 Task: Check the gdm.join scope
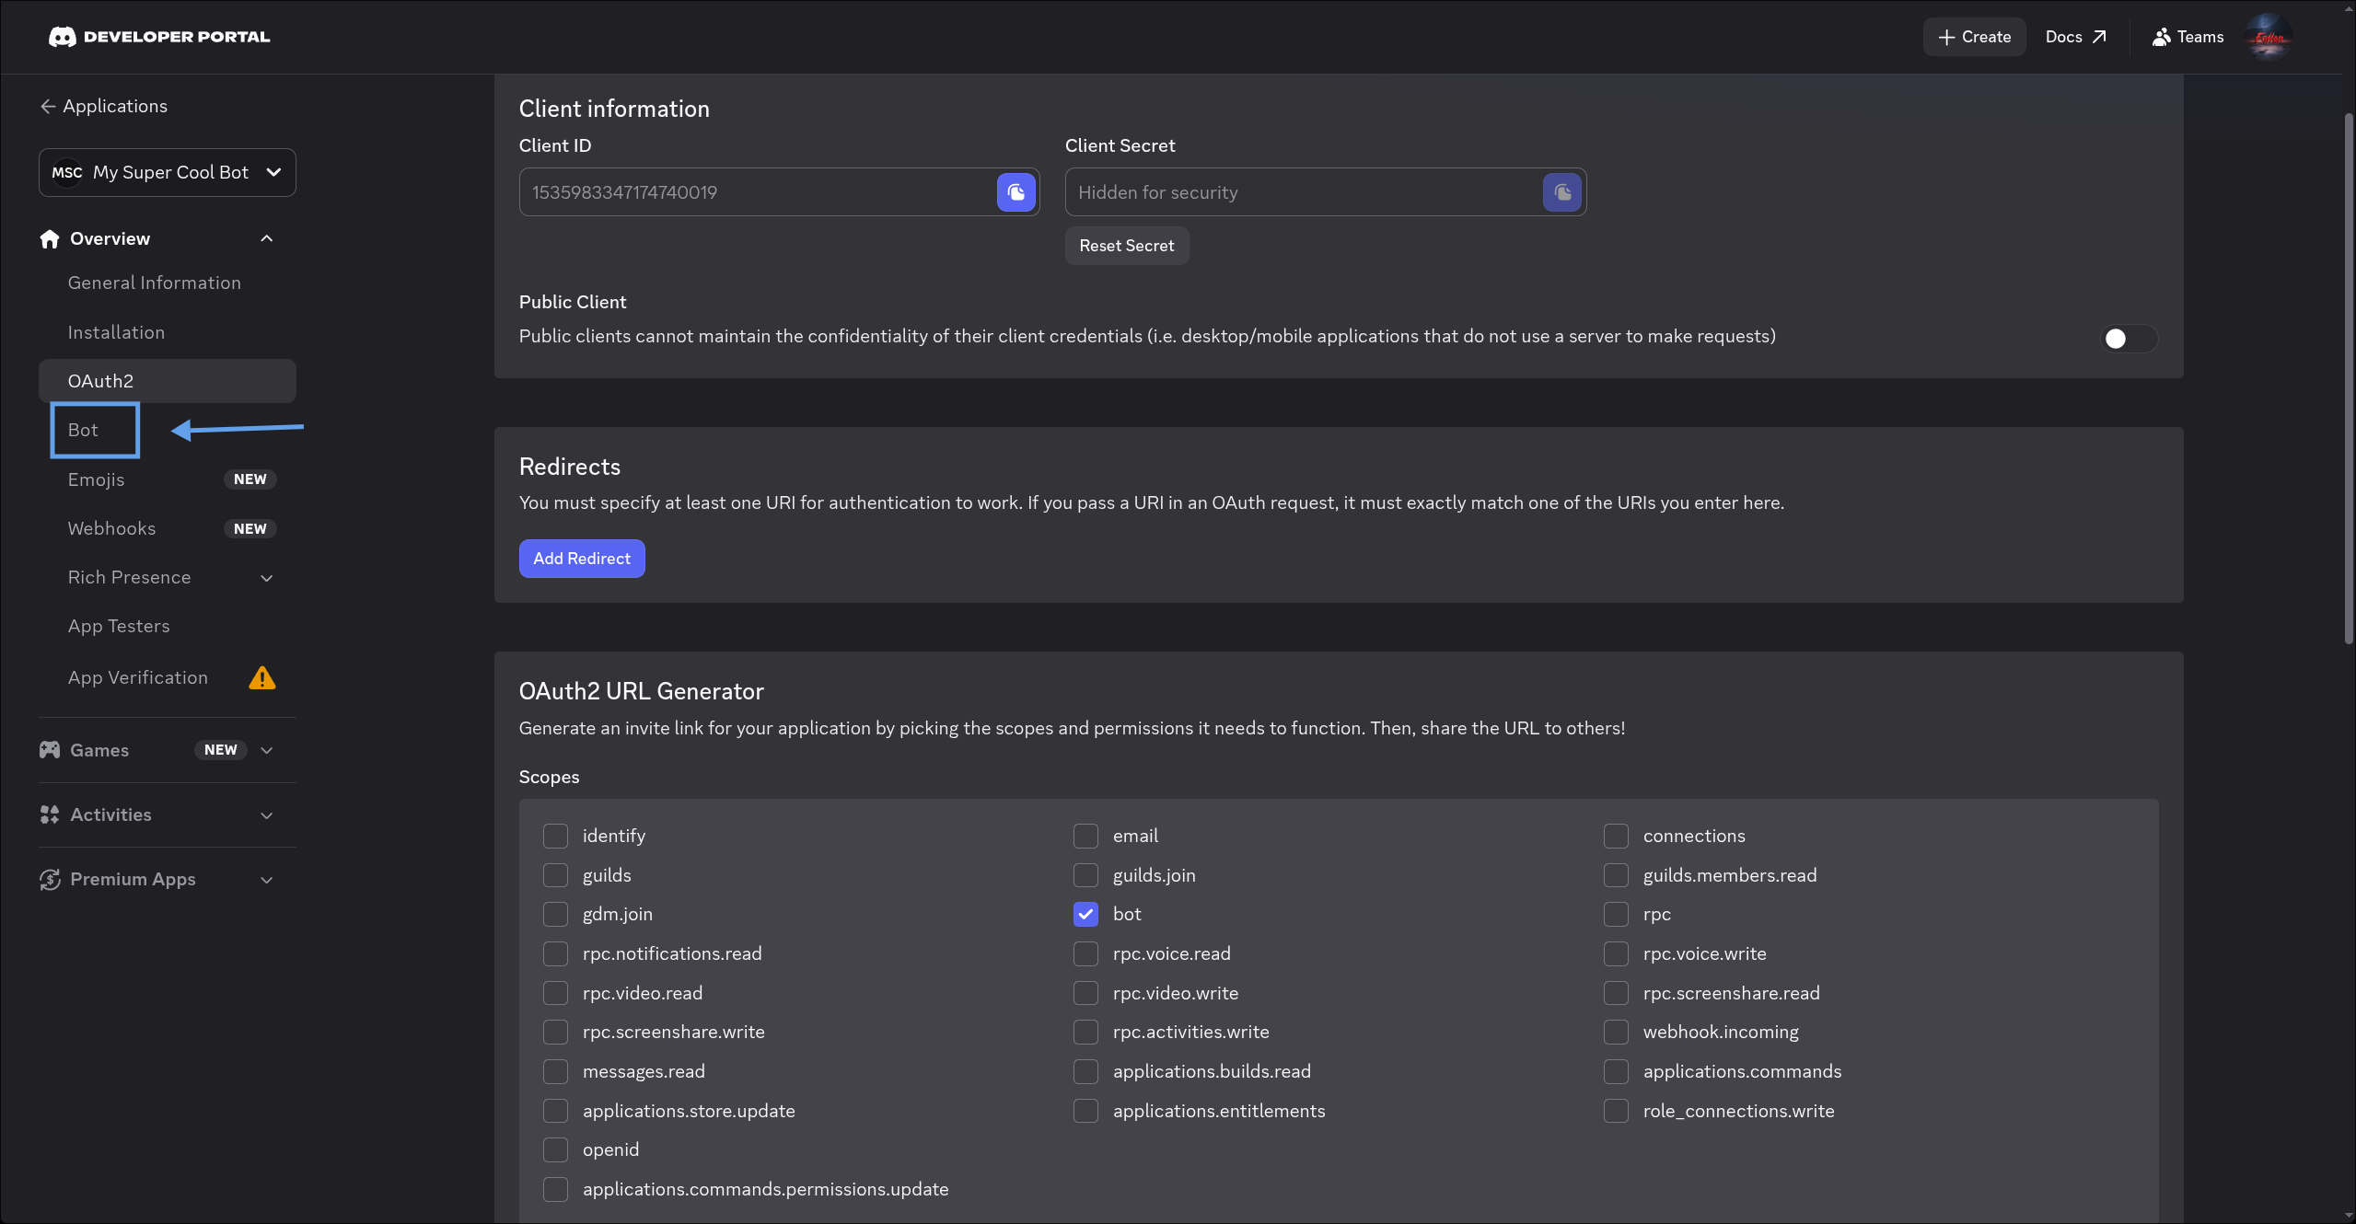555,914
